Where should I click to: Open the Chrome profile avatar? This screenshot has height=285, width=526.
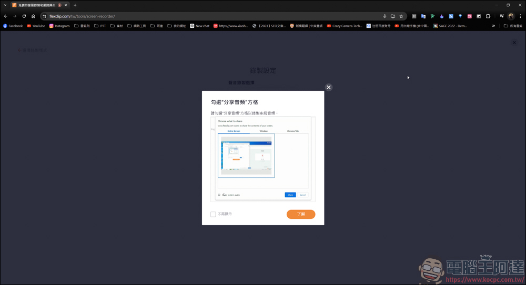[511, 16]
